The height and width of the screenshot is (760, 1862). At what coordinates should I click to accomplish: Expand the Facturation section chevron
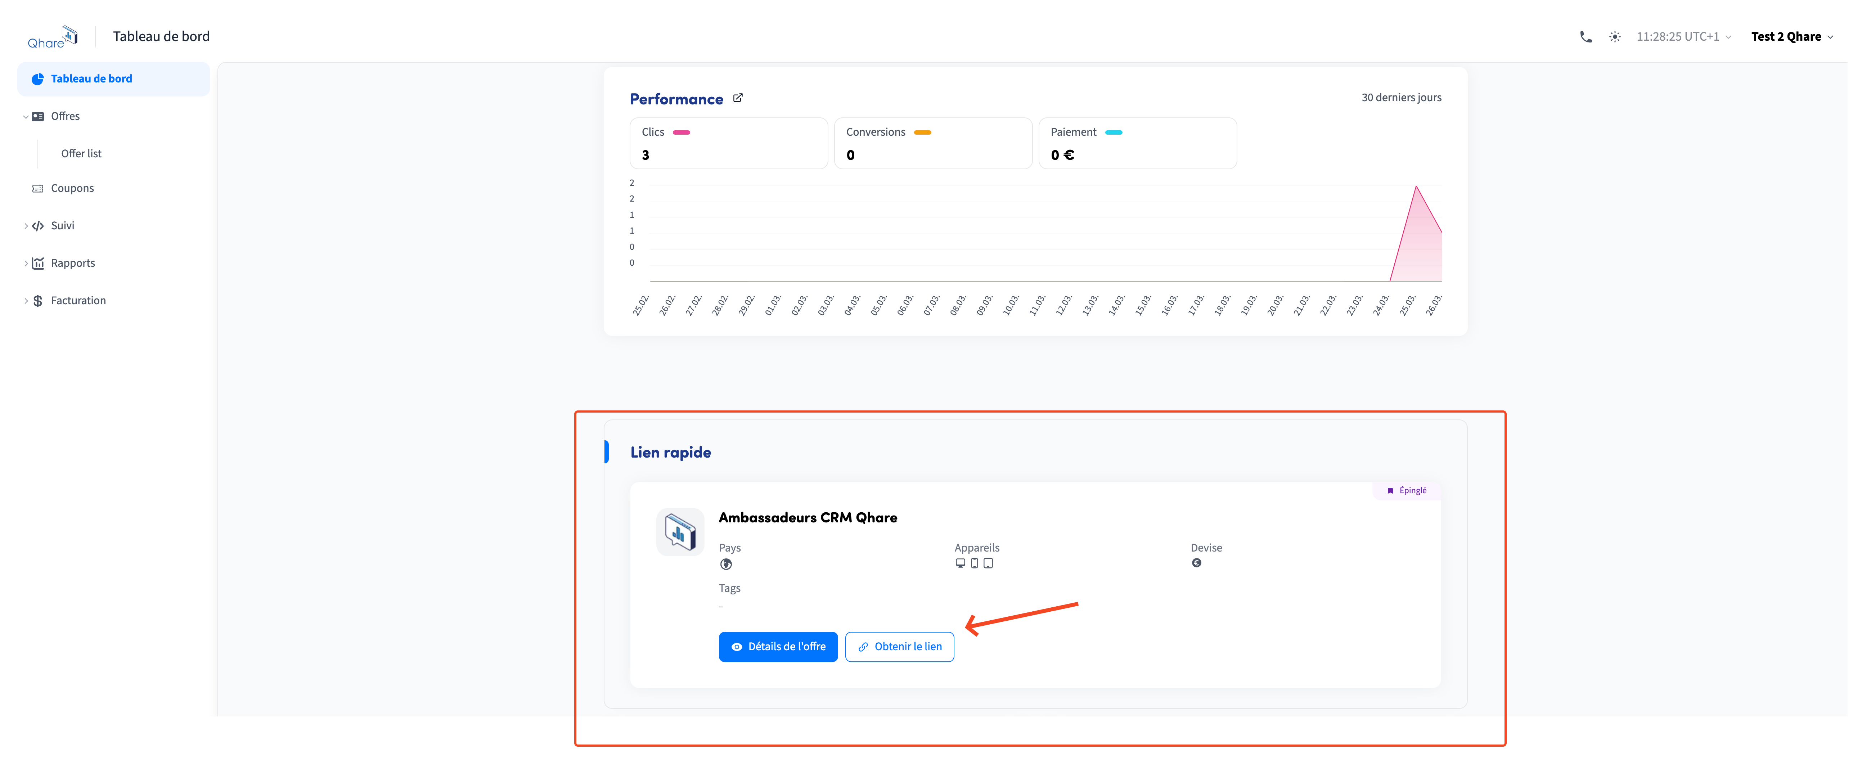point(25,301)
